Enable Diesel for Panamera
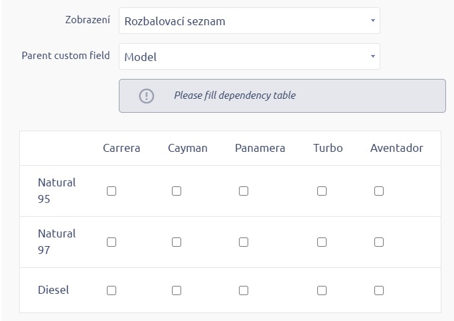The image size is (454, 321). (244, 290)
